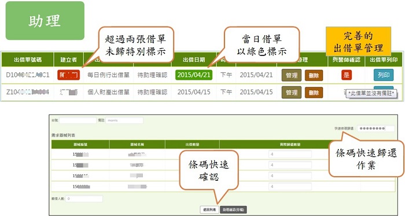Click 待助理確認 status in 個人財產出借單 row
Screen dimensions: 405x216
pos(152,92)
